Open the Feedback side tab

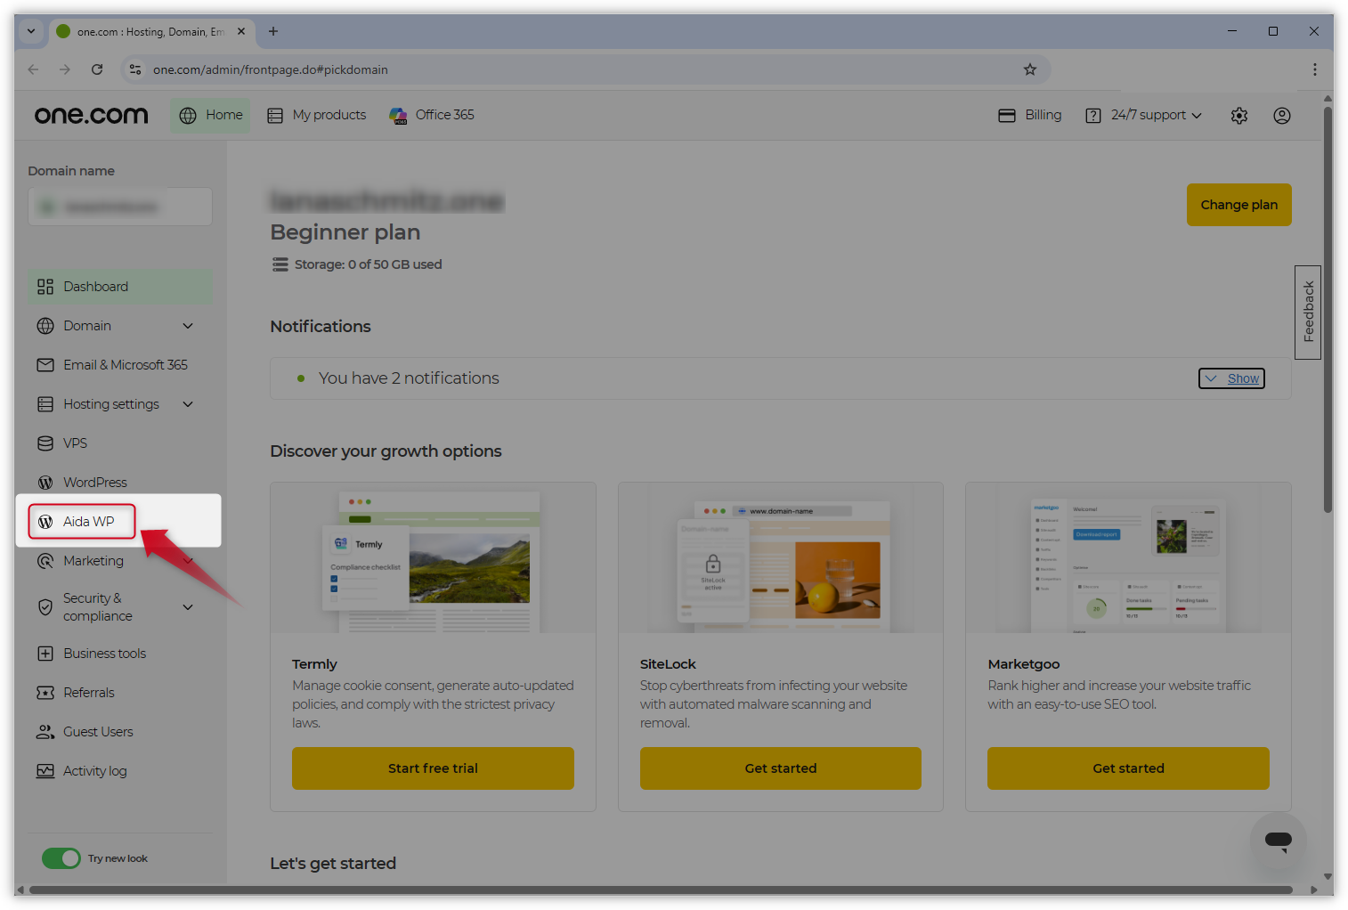[1308, 313]
